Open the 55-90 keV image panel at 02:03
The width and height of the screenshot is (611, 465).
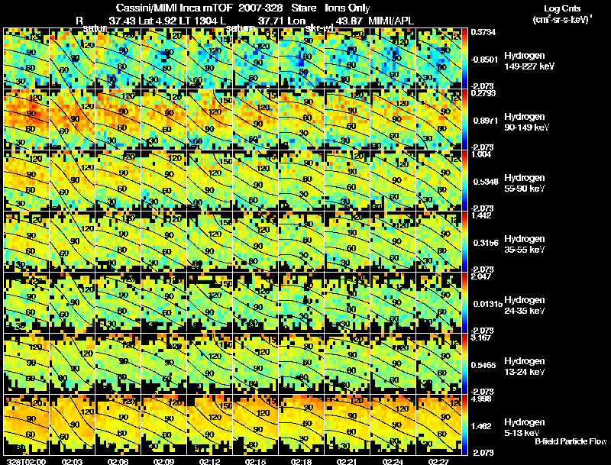pos(73,181)
